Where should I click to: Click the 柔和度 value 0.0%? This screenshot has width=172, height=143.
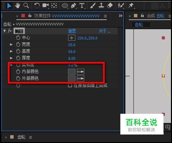pyautogui.click(x=73, y=65)
